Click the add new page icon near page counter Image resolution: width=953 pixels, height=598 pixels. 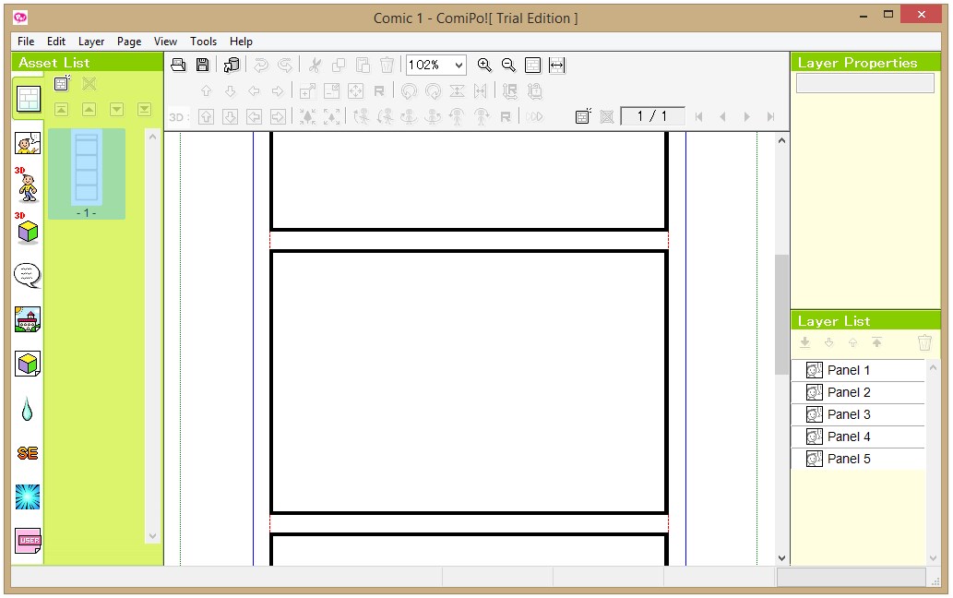(x=582, y=116)
